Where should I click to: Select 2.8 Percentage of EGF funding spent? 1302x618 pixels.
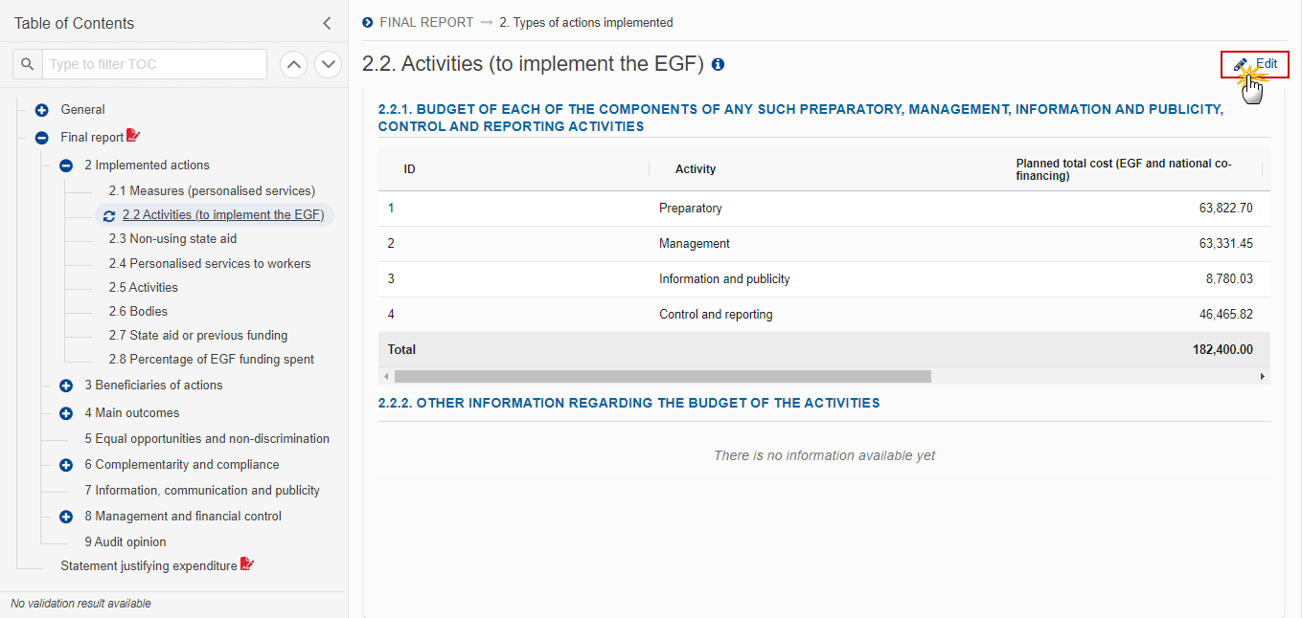pyautogui.click(x=212, y=359)
